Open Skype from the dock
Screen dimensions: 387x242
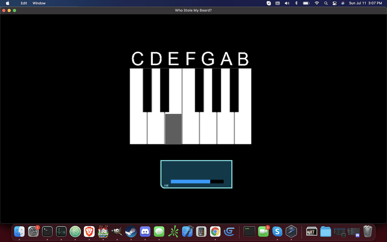point(277,231)
